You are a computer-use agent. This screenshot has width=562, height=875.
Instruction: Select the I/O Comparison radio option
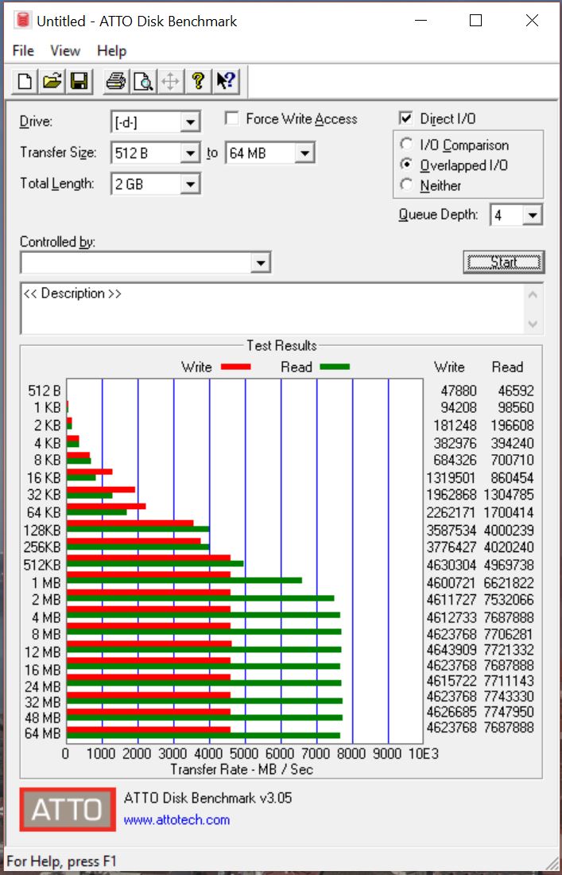click(407, 146)
